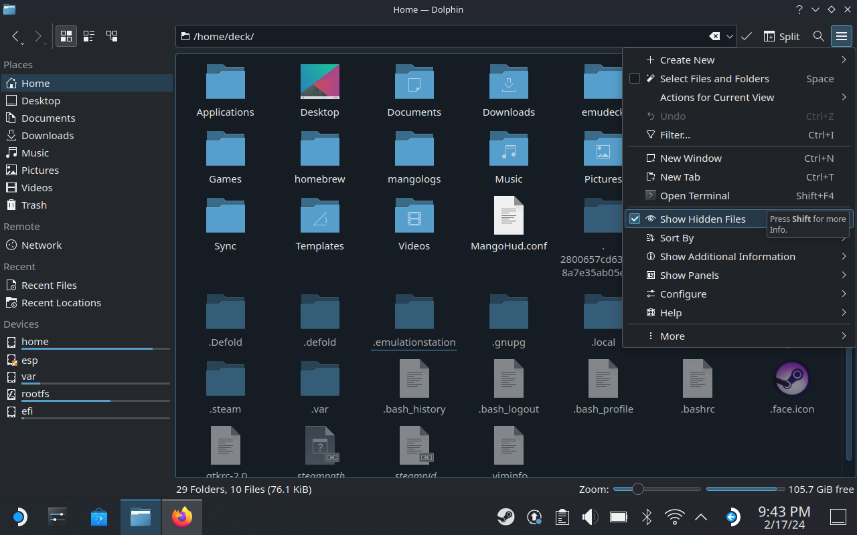Screen dimensions: 857x535
Task: Toggle Bluetooth from the system tray
Action: 646,517
